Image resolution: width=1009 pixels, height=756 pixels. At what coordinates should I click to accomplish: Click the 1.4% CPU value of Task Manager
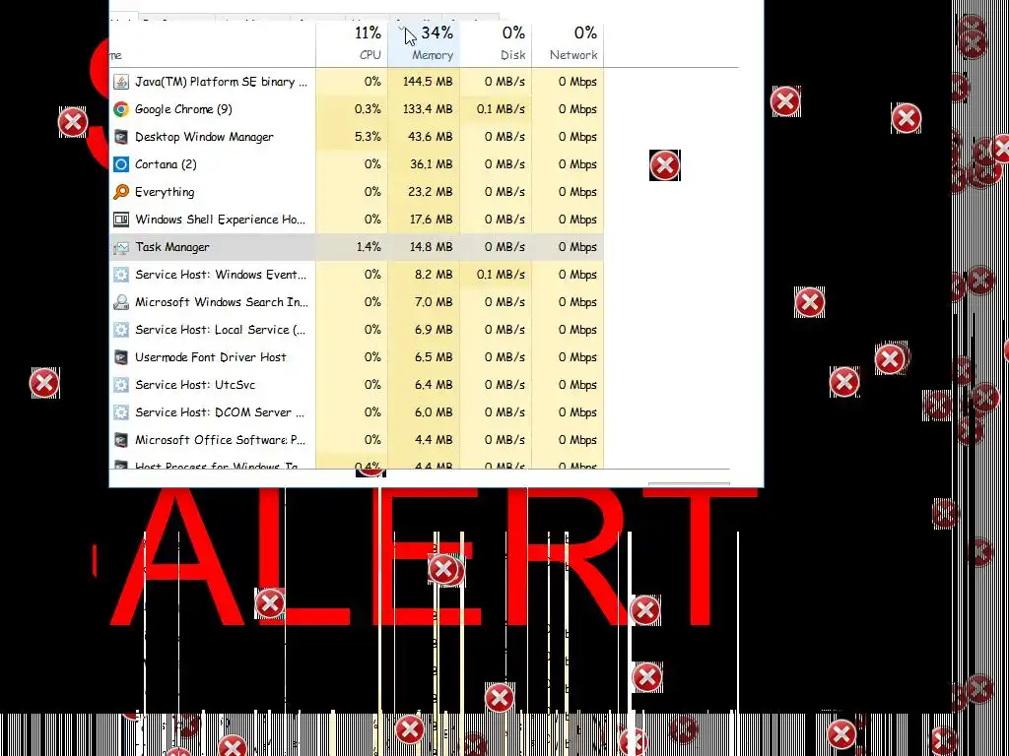[369, 247]
